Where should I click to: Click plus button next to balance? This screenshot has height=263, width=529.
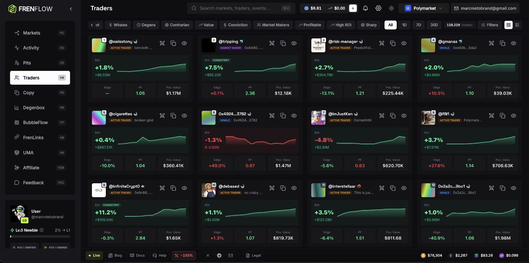click(353, 8)
